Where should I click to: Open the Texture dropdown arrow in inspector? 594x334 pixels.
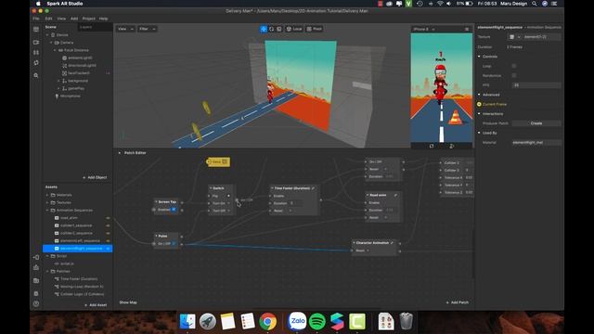(x=519, y=37)
